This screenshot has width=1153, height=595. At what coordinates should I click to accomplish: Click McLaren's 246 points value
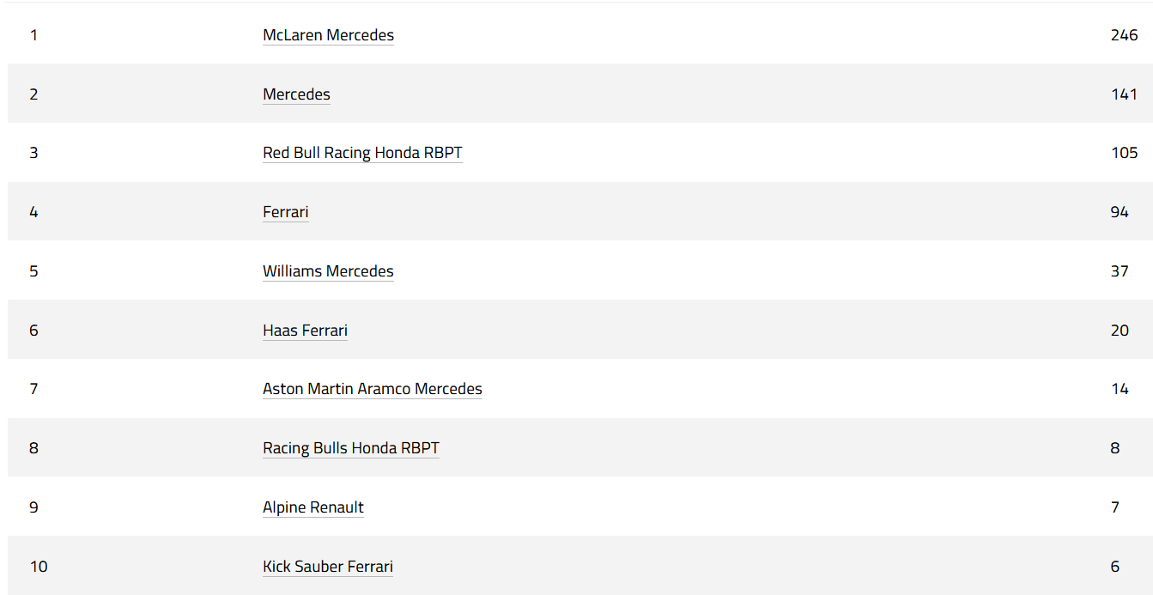click(1124, 35)
